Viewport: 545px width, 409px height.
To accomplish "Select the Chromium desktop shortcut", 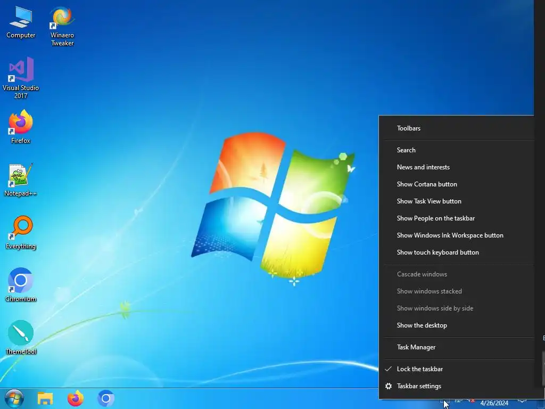I will tap(21, 285).
